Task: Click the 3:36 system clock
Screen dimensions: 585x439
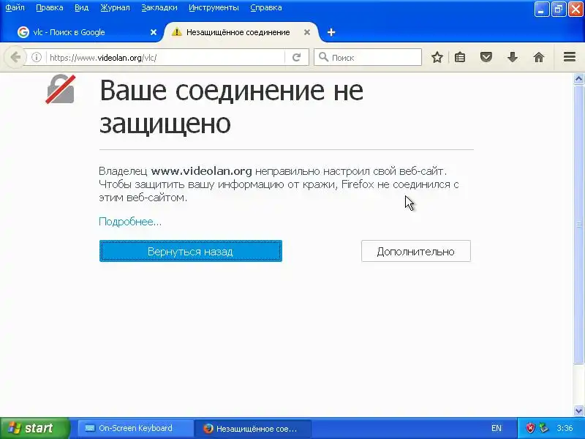Action: click(x=565, y=428)
